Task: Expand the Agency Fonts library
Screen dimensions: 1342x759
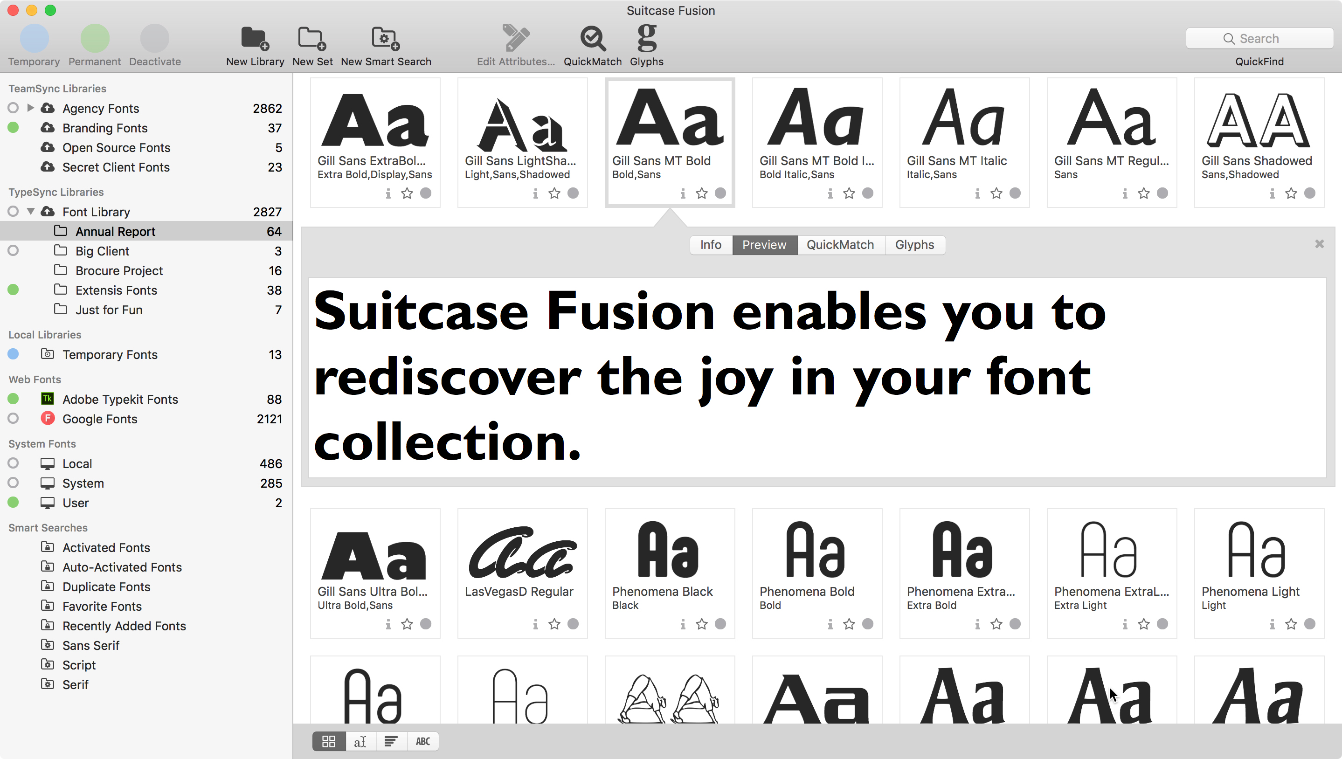Action: click(30, 108)
